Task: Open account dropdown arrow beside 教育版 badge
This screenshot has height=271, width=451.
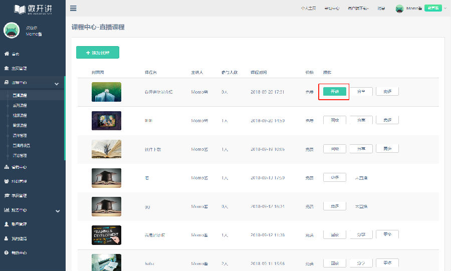Action: (445, 9)
